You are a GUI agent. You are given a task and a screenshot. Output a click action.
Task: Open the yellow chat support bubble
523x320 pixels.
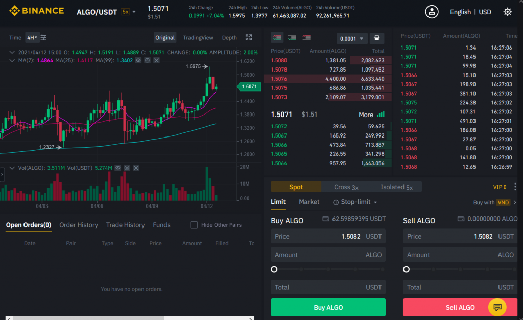click(497, 307)
